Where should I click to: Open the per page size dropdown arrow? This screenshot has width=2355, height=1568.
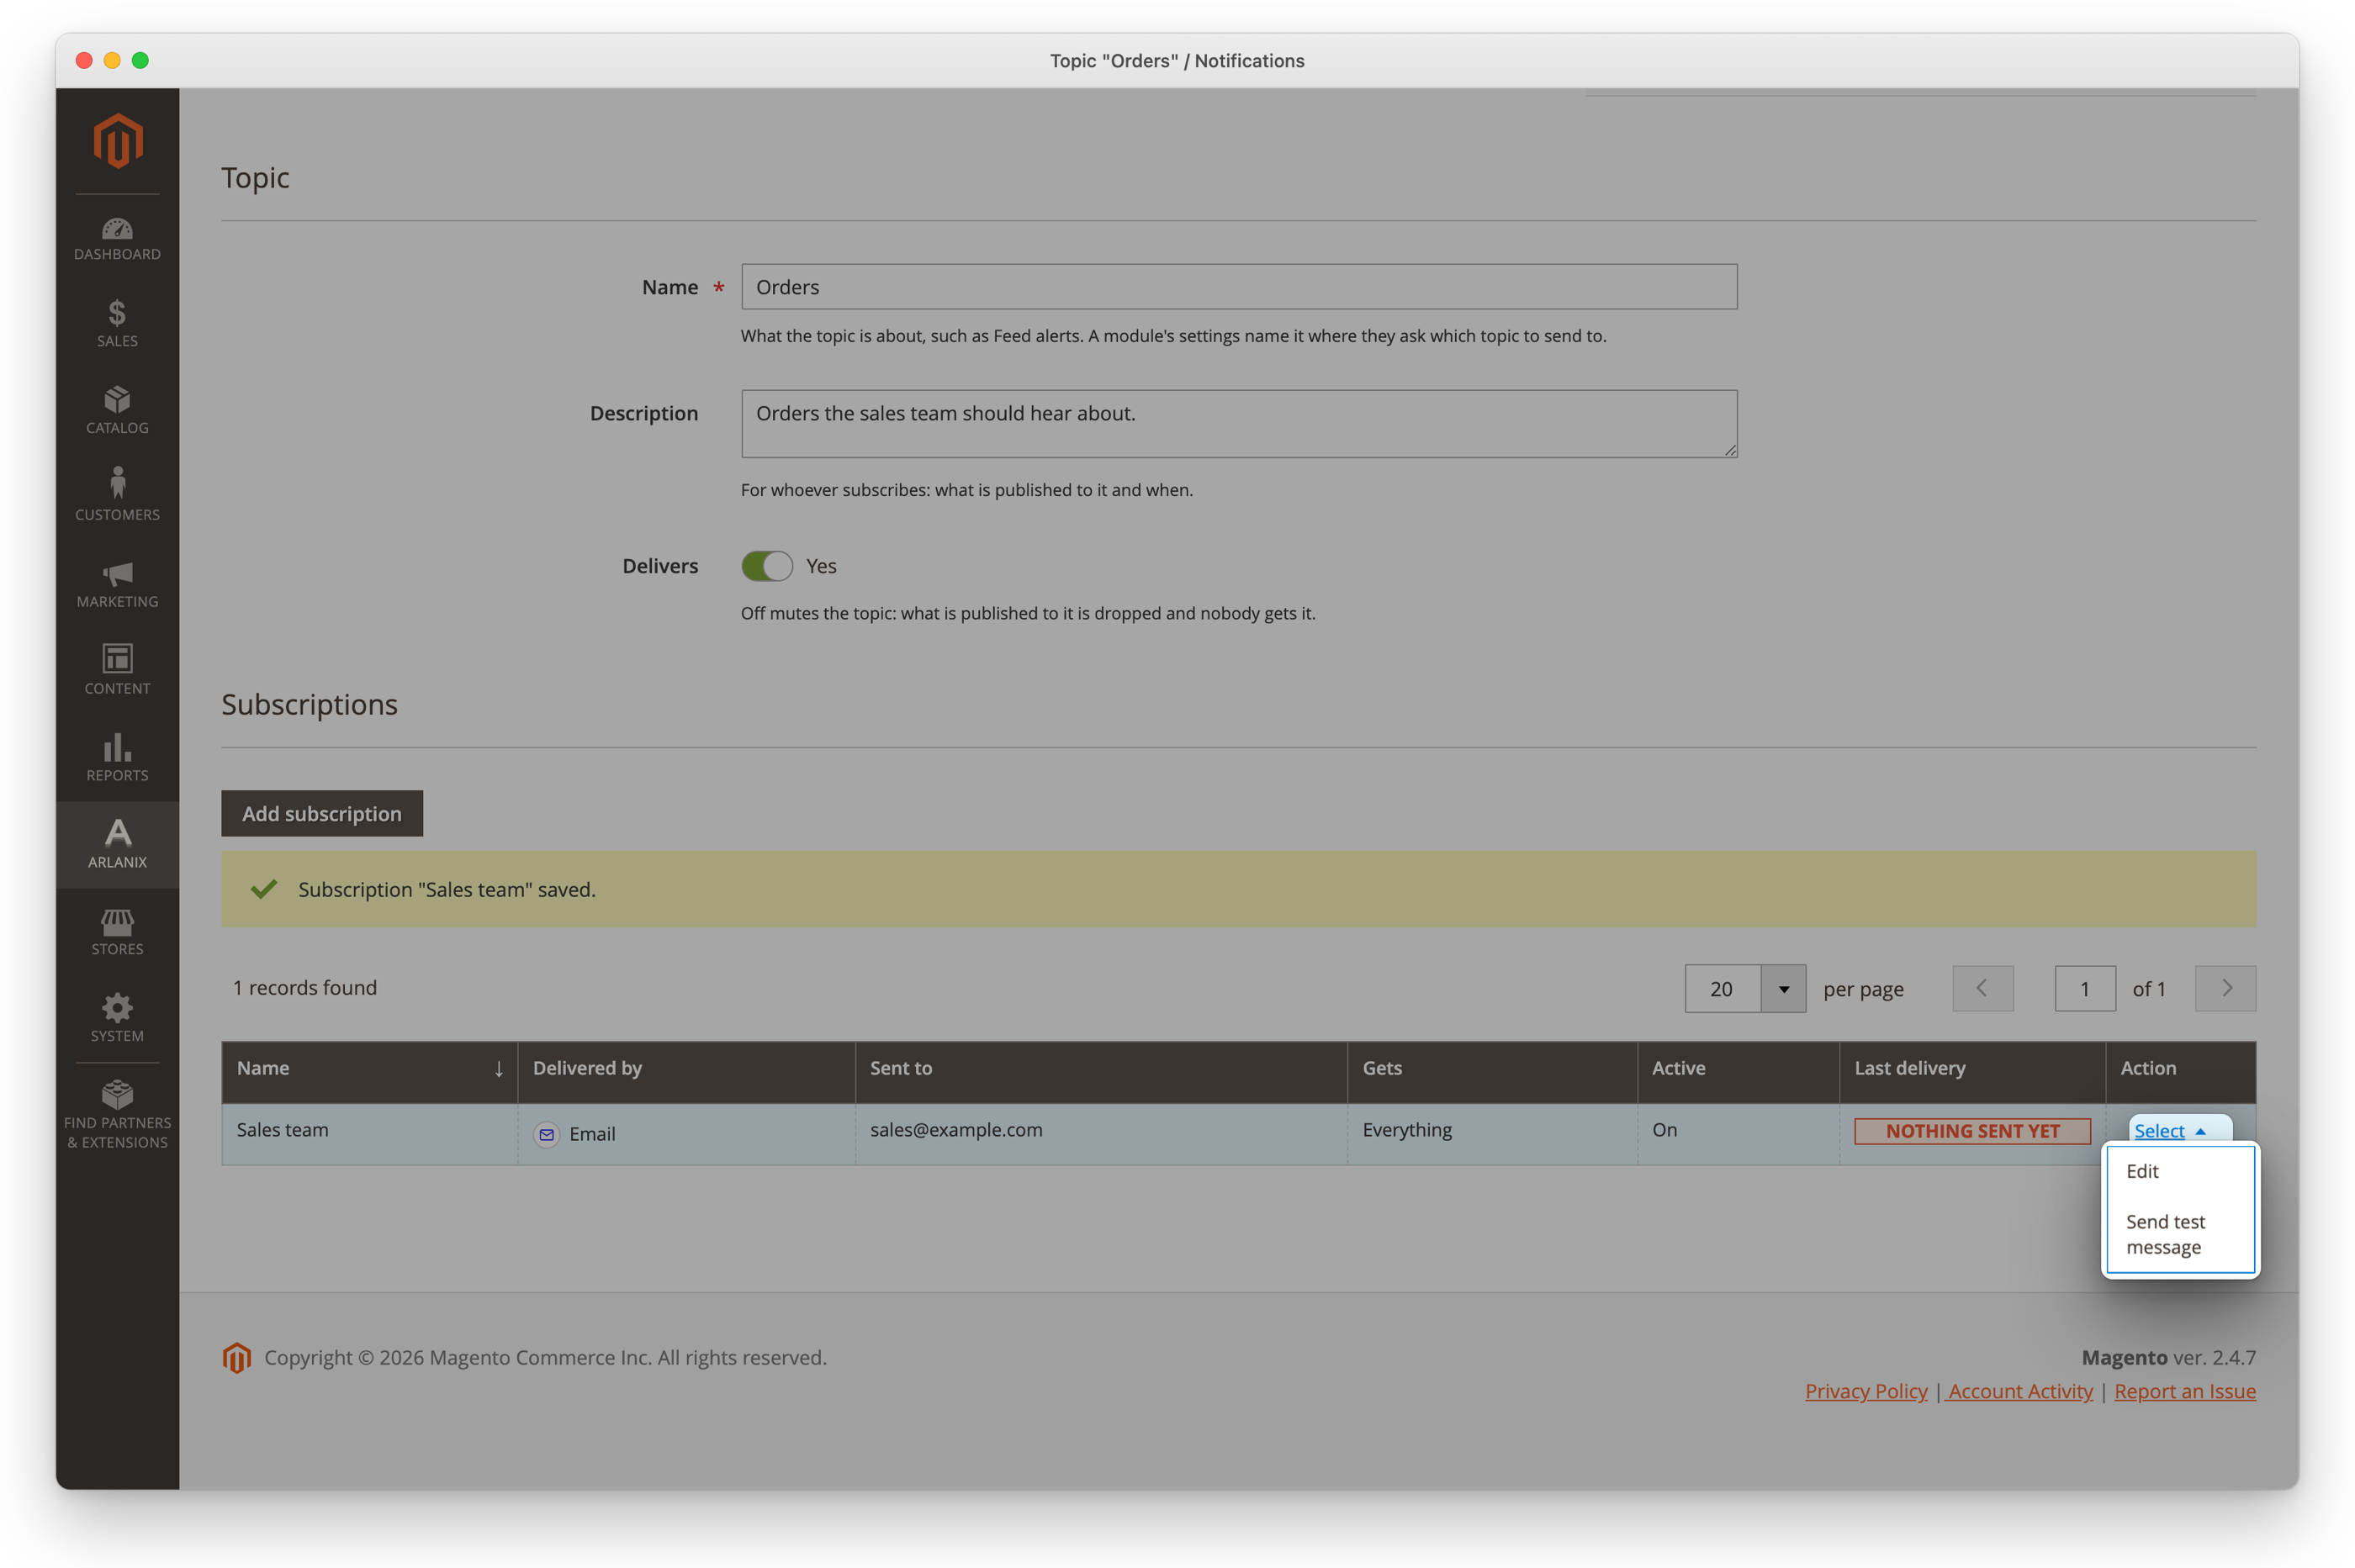point(1783,989)
